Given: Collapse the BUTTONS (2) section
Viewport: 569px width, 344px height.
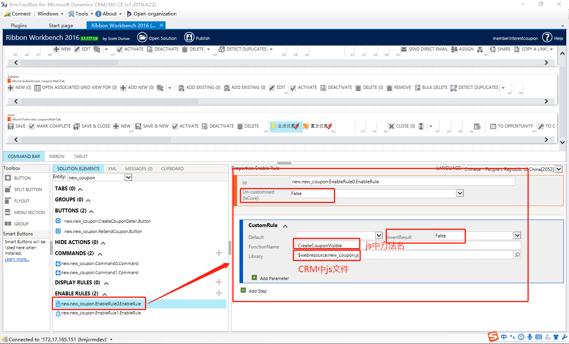Looking at the screenshot, I should pos(91,211).
